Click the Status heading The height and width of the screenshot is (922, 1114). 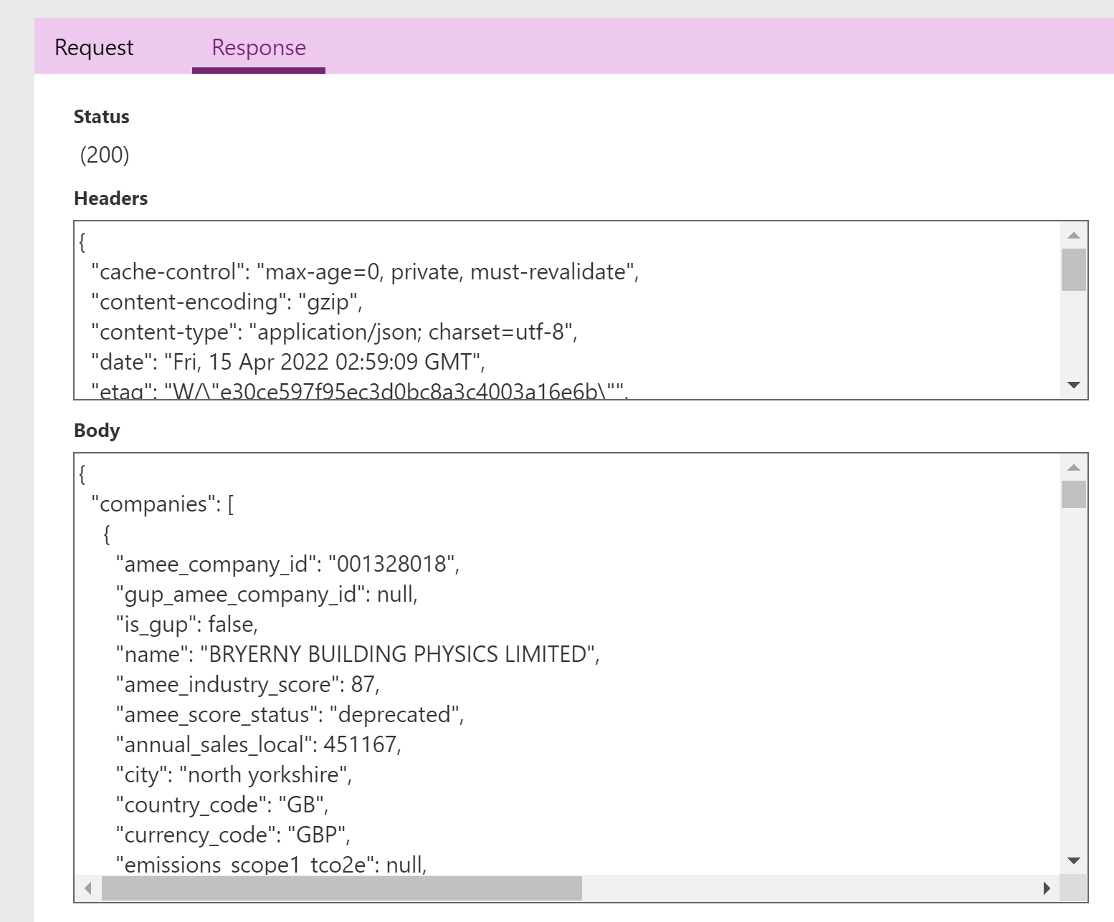(102, 117)
